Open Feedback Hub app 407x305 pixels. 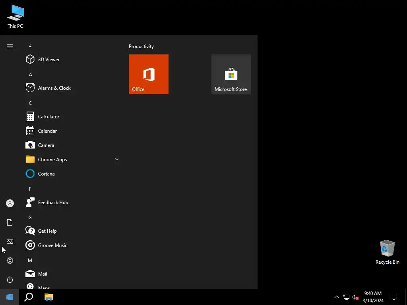(x=73, y=202)
